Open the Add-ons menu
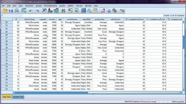186x104 pixels. coord(79,6)
